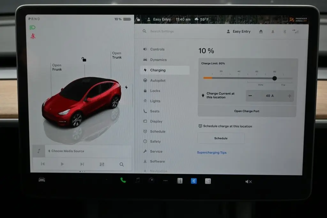The image size is (327, 218).
Task: Tap the Open Charge Port button
Action: click(x=247, y=111)
